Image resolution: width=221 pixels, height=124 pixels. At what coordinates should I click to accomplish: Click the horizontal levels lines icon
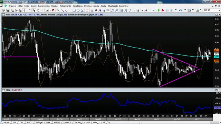pyautogui.click(x=108, y=10)
